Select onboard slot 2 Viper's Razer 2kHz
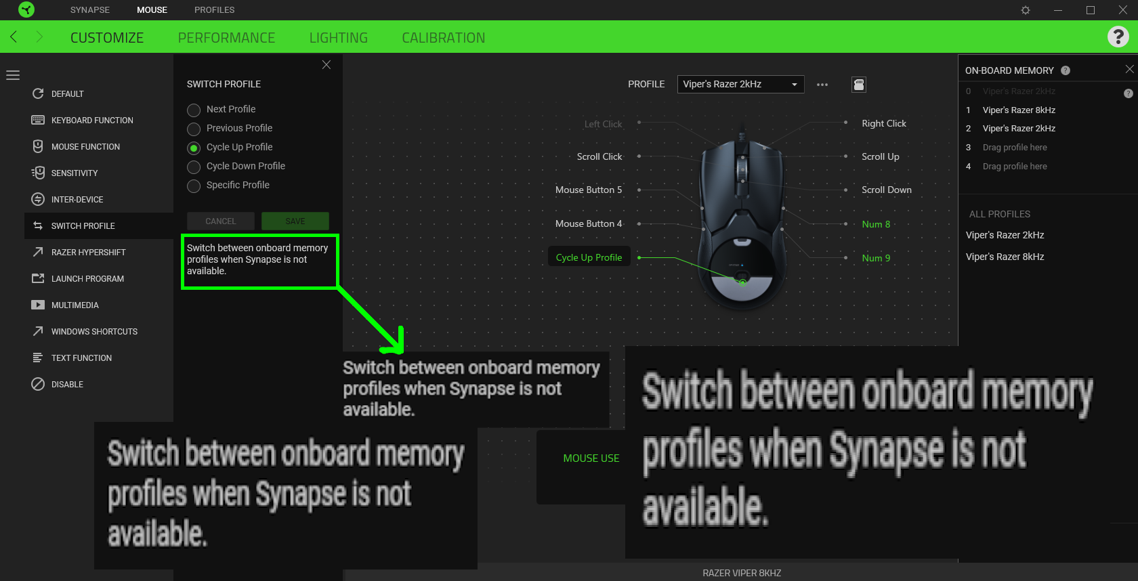The image size is (1138, 581). pos(1019,128)
